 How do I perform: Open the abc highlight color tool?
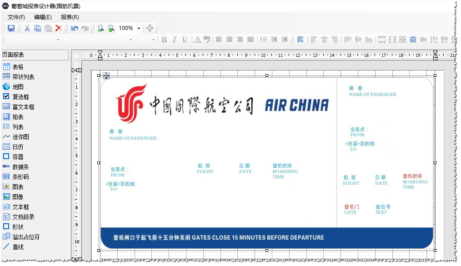pyautogui.click(x=207, y=40)
